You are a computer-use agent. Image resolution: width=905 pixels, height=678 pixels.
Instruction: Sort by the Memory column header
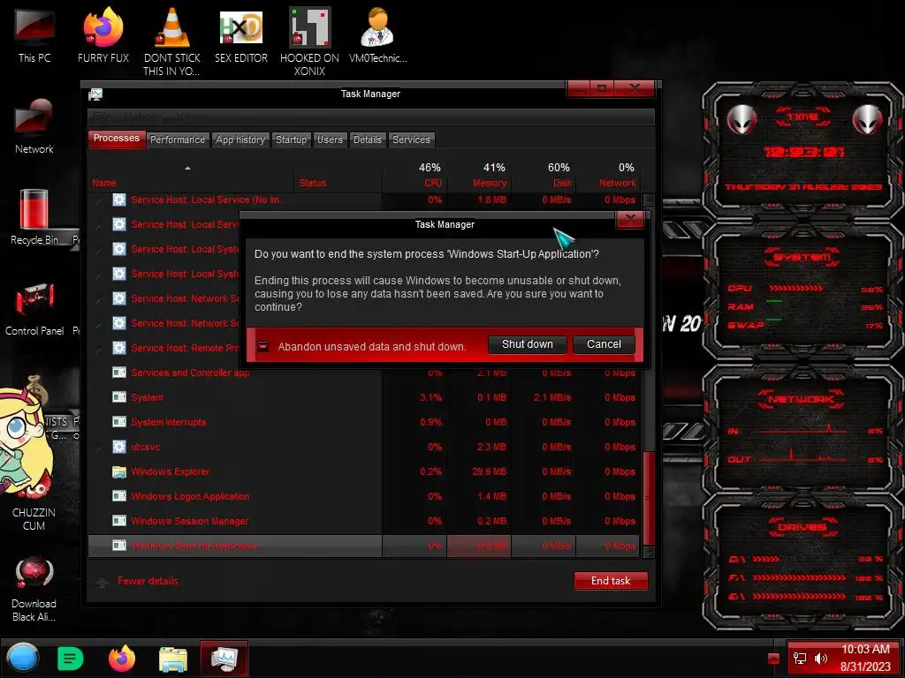coord(480,176)
